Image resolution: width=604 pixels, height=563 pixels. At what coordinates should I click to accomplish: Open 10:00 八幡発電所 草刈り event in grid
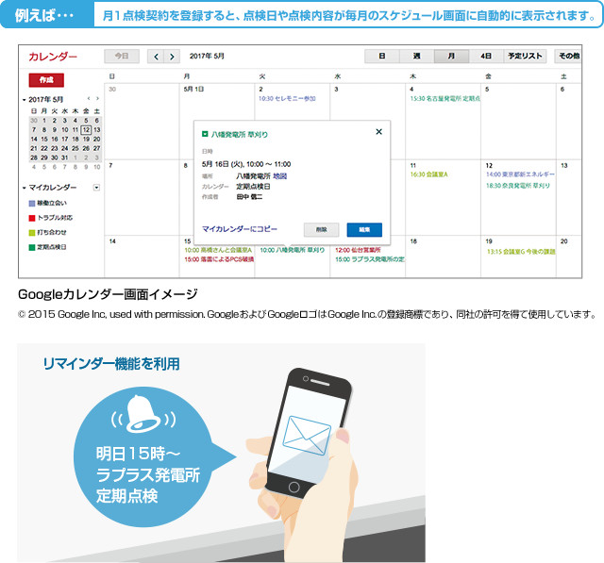pos(292,250)
